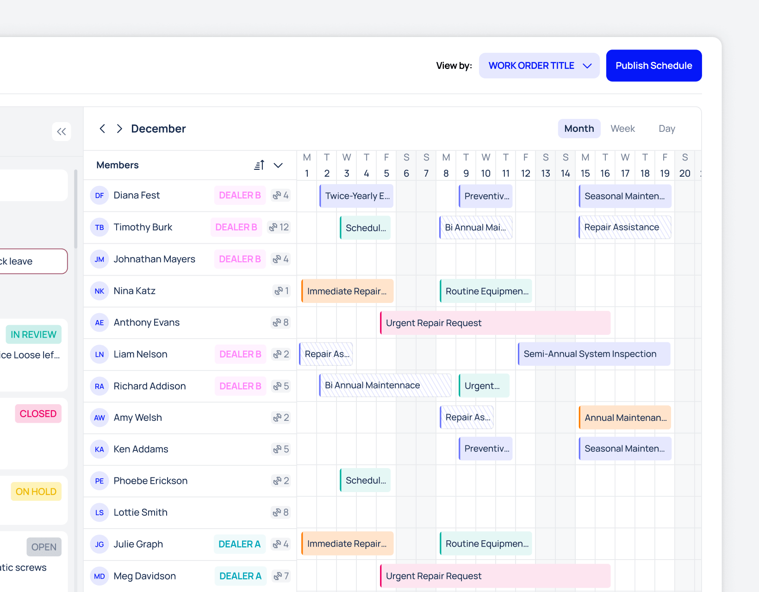Click the IN REVIEW status badge

pyautogui.click(x=33, y=334)
